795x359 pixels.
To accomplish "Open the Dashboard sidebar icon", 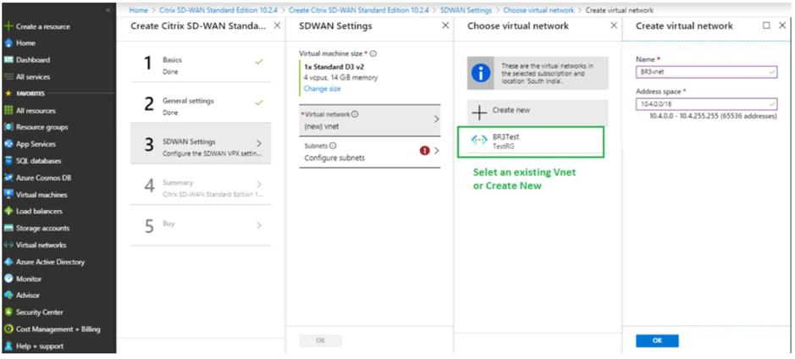I will (x=8, y=60).
